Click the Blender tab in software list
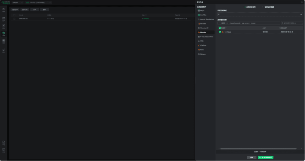Screen dimensions: 305x161 click(x=203, y=32)
